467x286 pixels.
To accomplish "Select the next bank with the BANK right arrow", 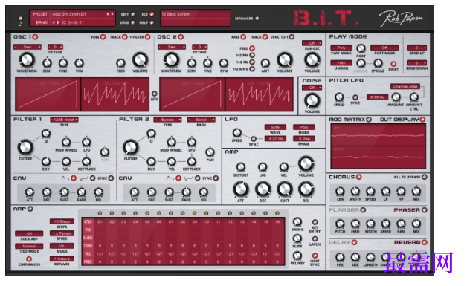I will [x=58, y=22].
